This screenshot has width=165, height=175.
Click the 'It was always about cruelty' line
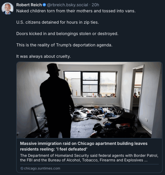pyautogui.click(x=44, y=56)
